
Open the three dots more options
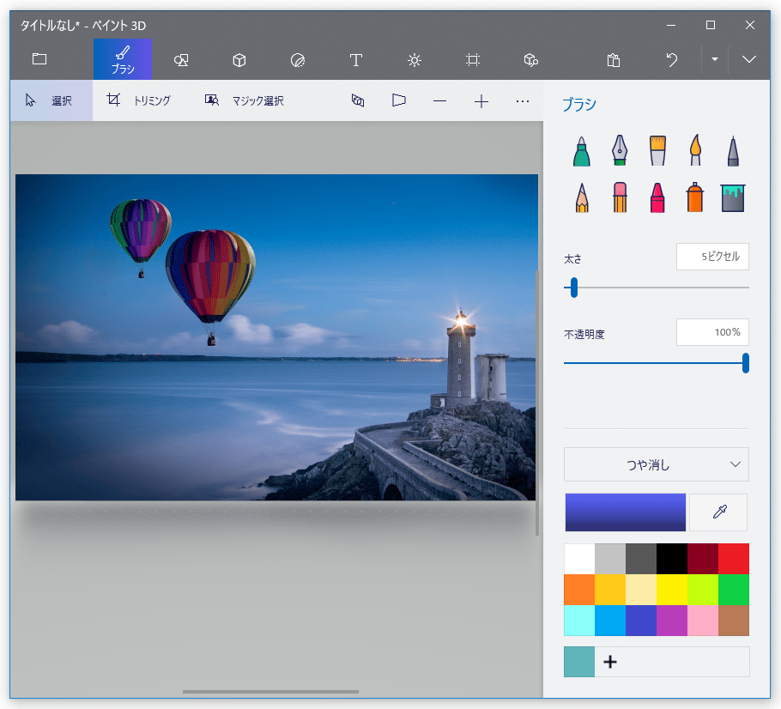523,101
